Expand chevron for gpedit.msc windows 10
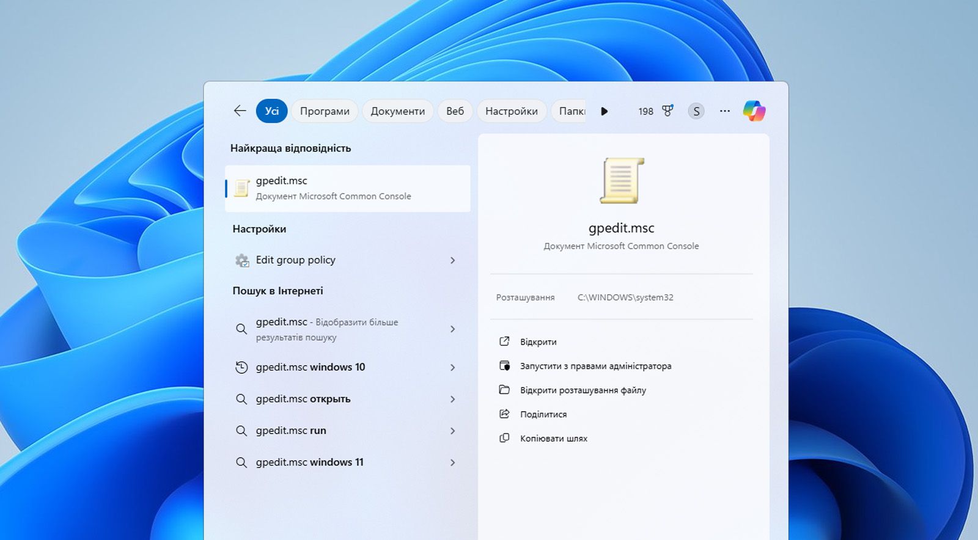 [x=452, y=367]
